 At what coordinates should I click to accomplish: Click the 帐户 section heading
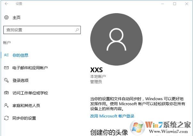(7, 43)
